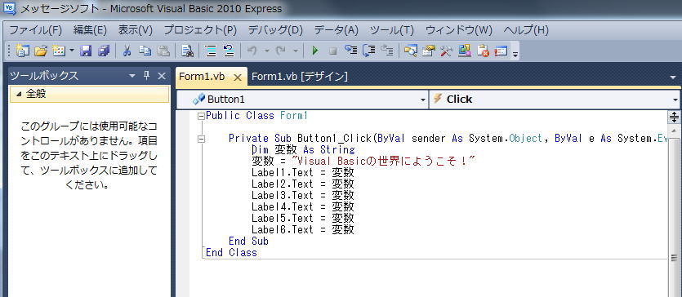Click the Open File folder icon
This screenshot has height=297, width=682.
(41, 51)
